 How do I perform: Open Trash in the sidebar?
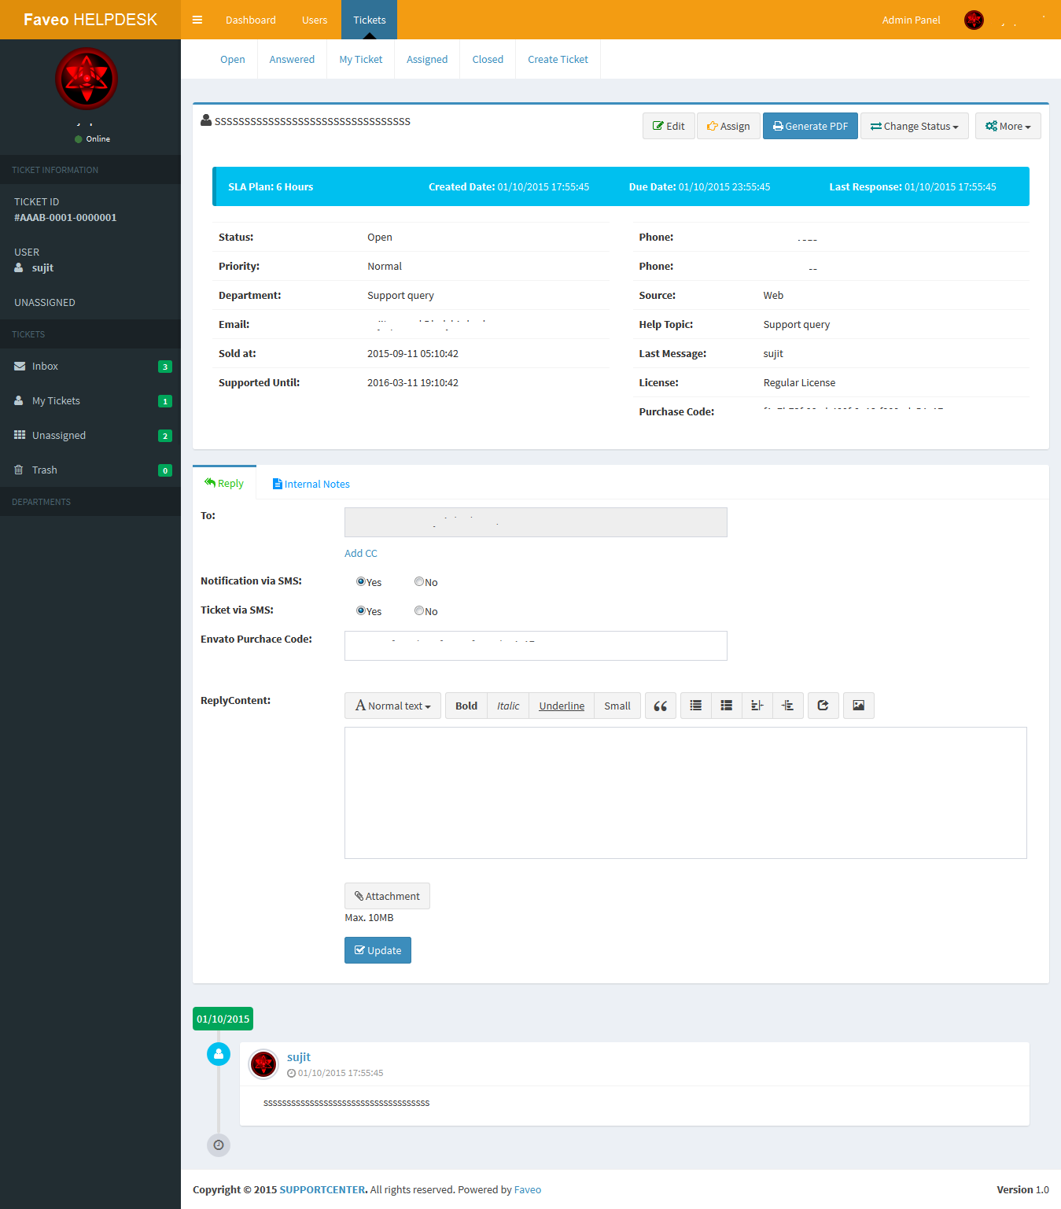pyautogui.click(x=90, y=470)
